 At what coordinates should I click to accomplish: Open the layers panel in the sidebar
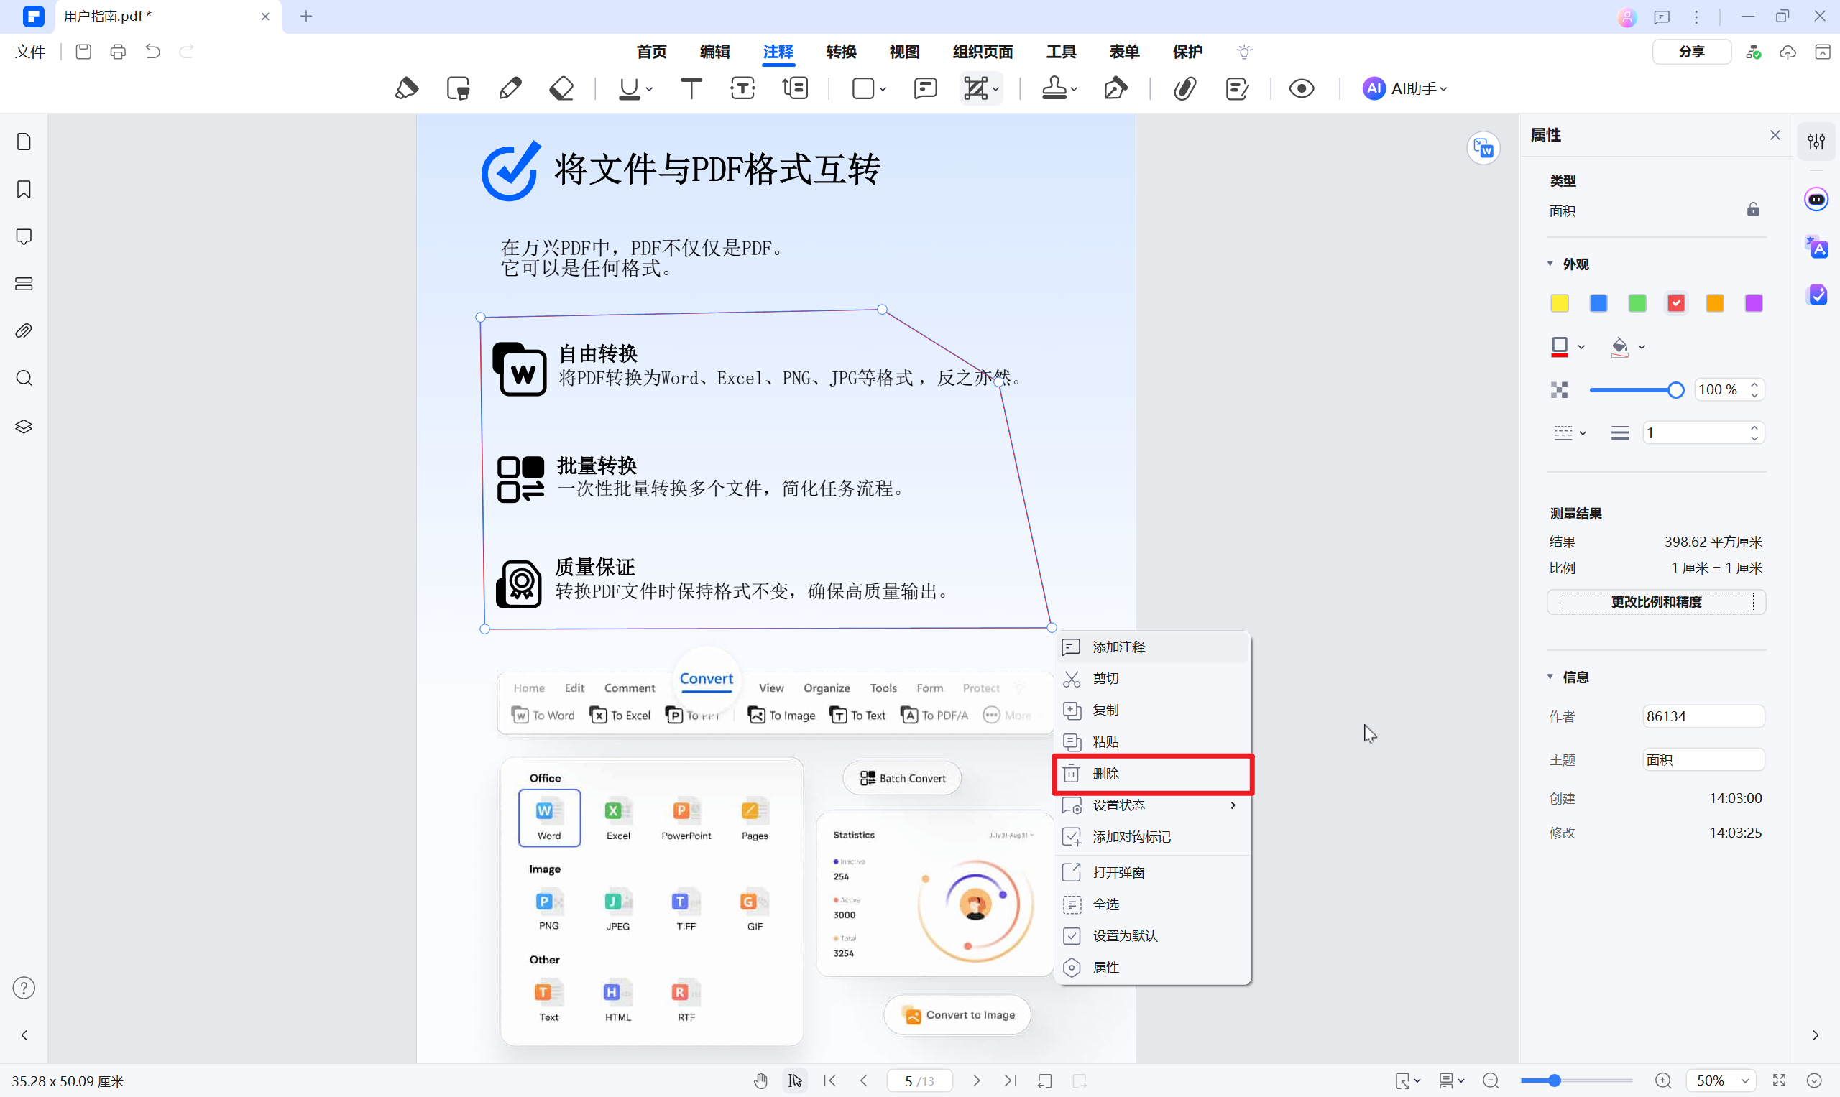tap(24, 427)
